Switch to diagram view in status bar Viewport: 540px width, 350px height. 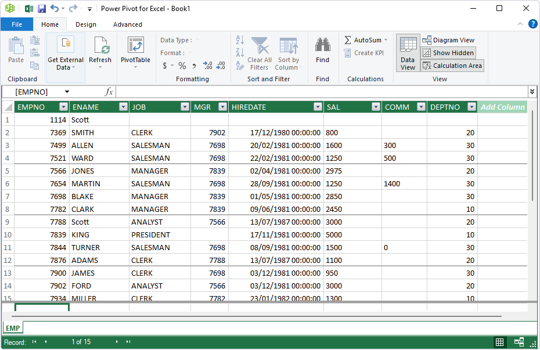(x=519, y=342)
